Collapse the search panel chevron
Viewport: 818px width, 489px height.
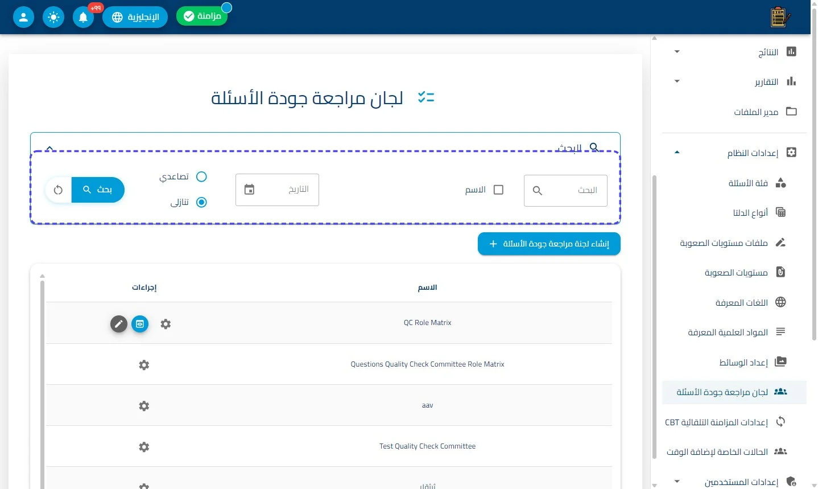pyautogui.click(x=49, y=149)
